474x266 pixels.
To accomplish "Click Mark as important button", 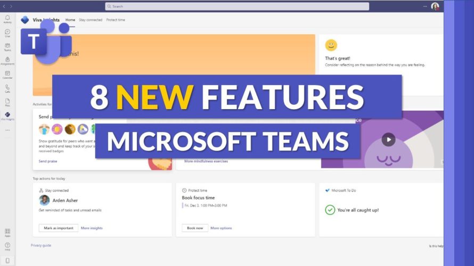I will [59, 228].
